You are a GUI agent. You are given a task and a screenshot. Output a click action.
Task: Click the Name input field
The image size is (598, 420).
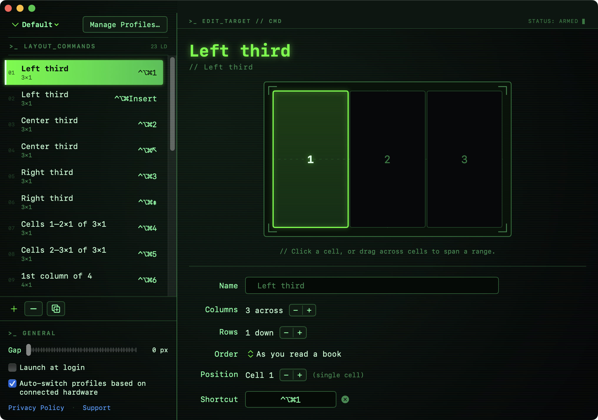pyautogui.click(x=372, y=285)
